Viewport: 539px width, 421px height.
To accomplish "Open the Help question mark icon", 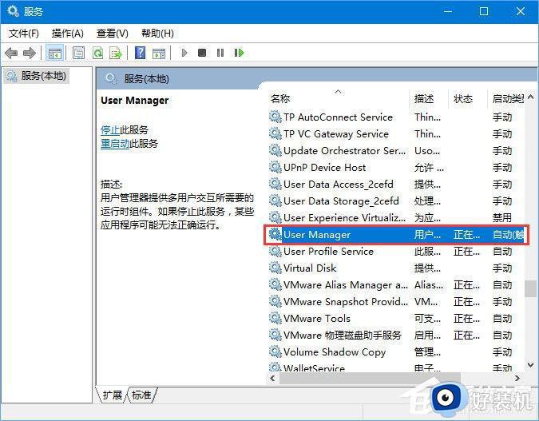I will (140, 53).
